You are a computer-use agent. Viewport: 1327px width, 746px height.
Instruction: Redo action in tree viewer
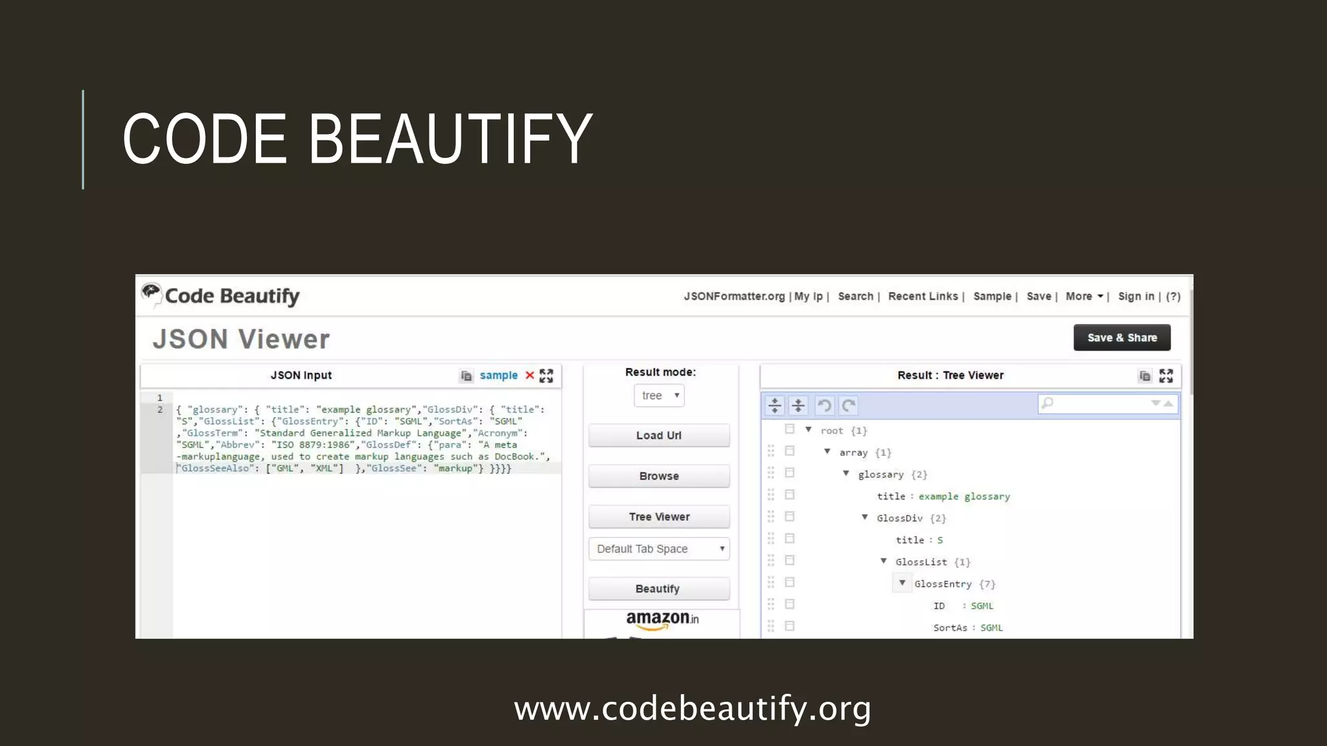[848, 405]
